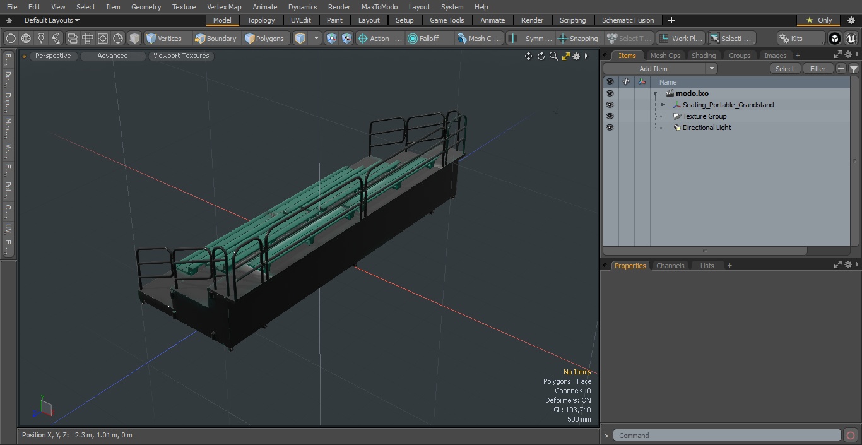This screenshot has width=862, height=445.
Task: Switch to Polygons selection mode
Action: tap(265, 39)
